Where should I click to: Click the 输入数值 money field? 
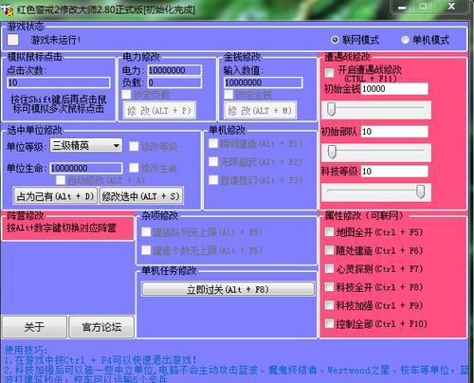click(264, 82)
